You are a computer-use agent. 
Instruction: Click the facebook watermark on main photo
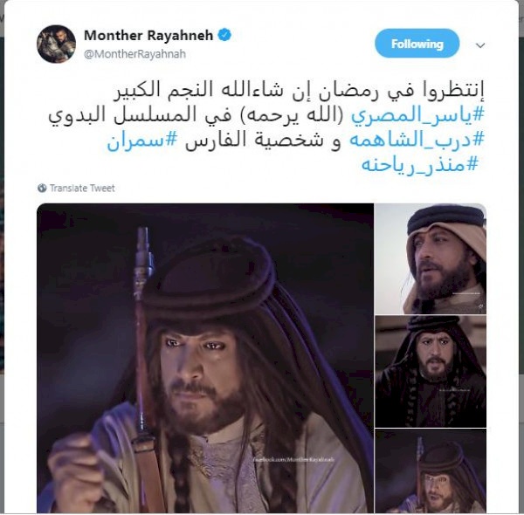[x=293, y=460]
